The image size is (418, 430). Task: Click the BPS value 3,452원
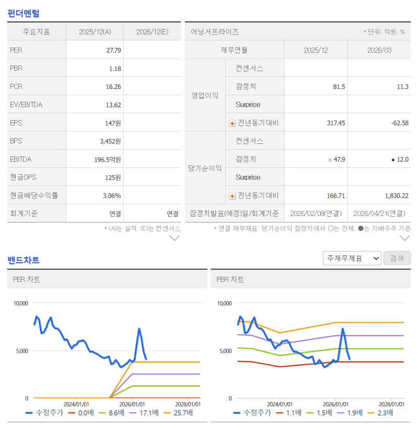tap(110, 142)
